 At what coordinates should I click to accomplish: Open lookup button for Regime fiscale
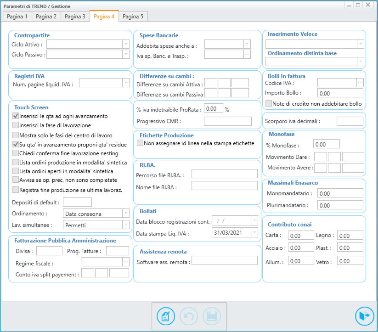[x=126, y=262]
